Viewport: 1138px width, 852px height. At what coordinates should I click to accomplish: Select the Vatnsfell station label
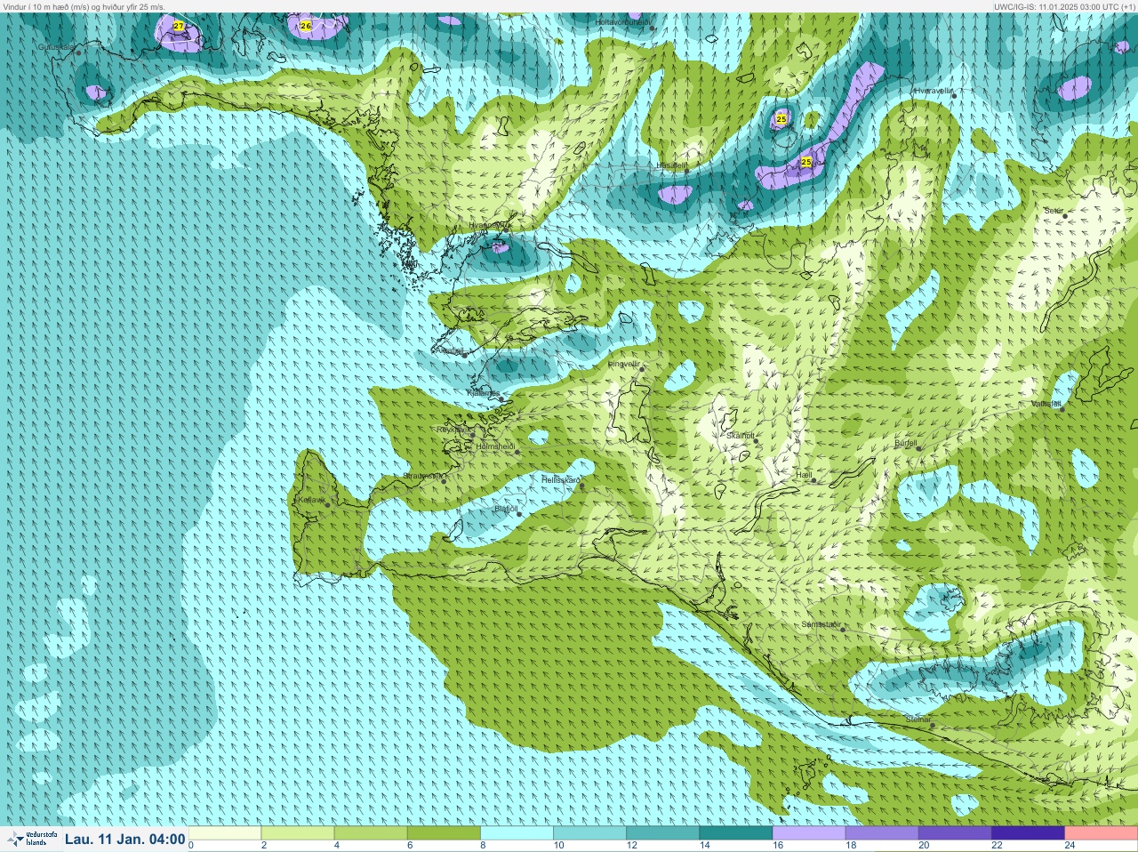[1046, 404]
